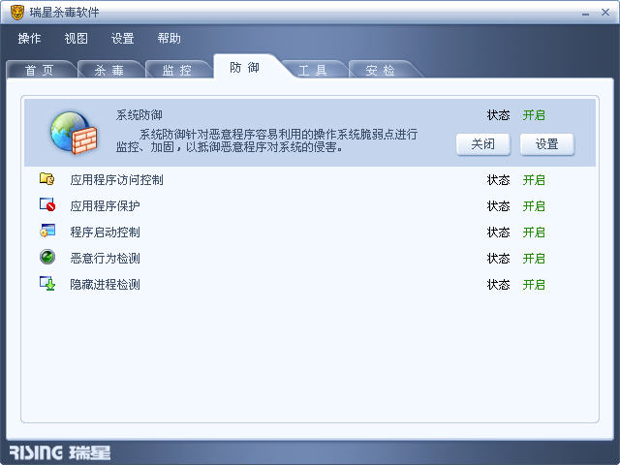The width and height of the screenshot is (620, 465).
Task: Click the folder icon beside 应用程序访问控制
Action: (x=47, y=179)
